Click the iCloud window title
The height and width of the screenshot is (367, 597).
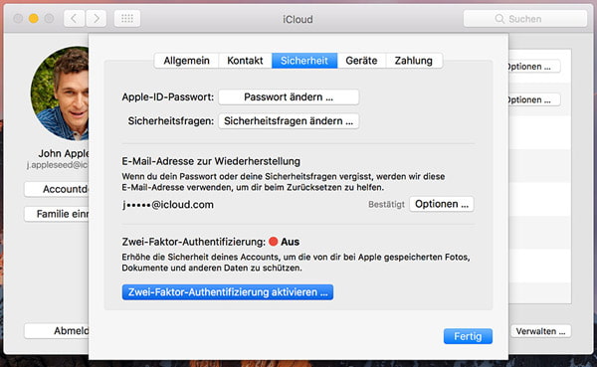(x=298, y=19)
